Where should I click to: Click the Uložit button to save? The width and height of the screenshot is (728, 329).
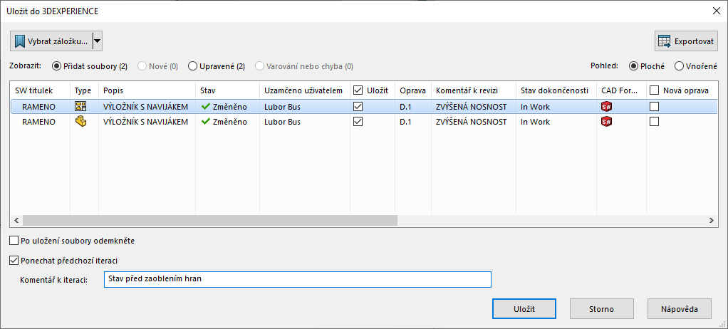[524, 308]
